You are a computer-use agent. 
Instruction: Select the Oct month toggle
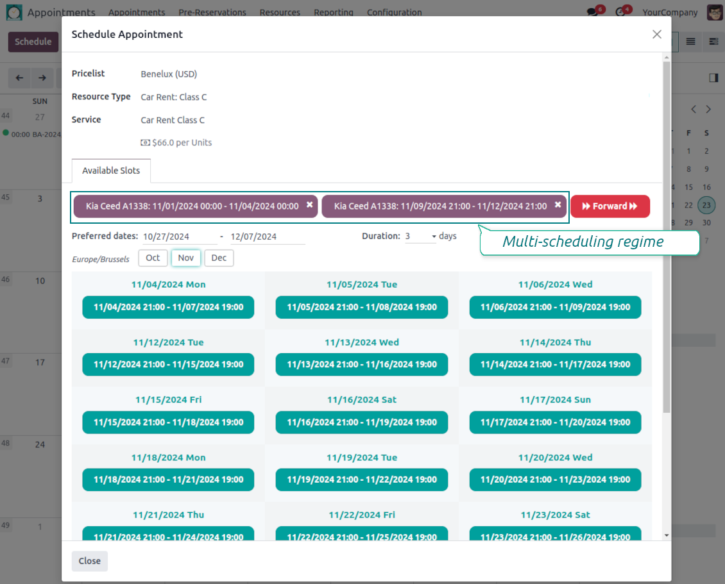click(x=153, y=258)
